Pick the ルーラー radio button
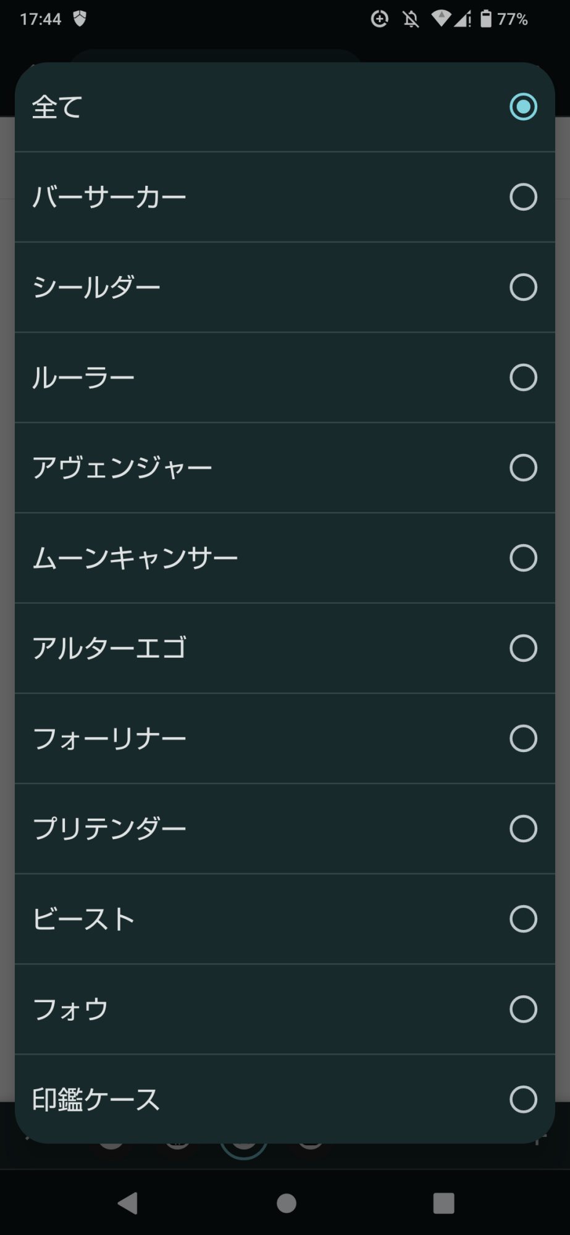The height and width of the screenshot is (1235, 570). coord(522,377)
